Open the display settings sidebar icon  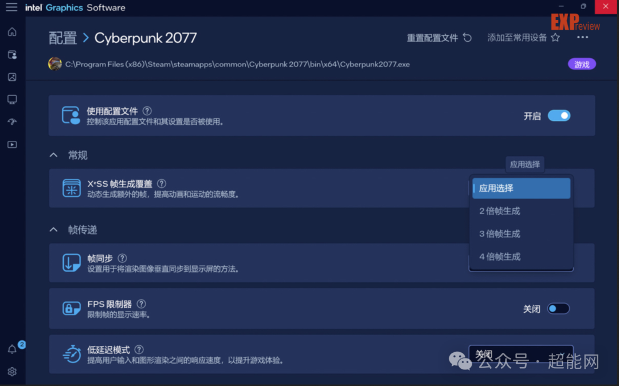point(12,99)
